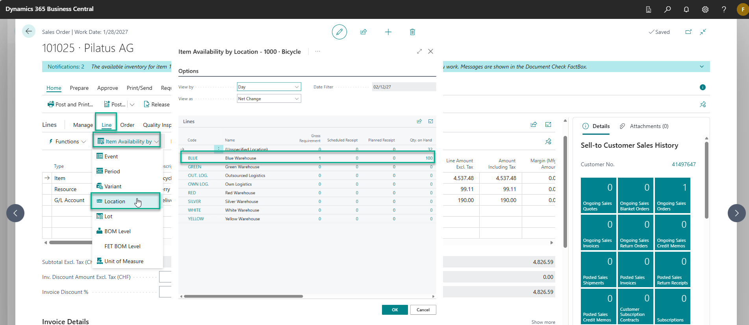Open the search magnifier icon

667,9
